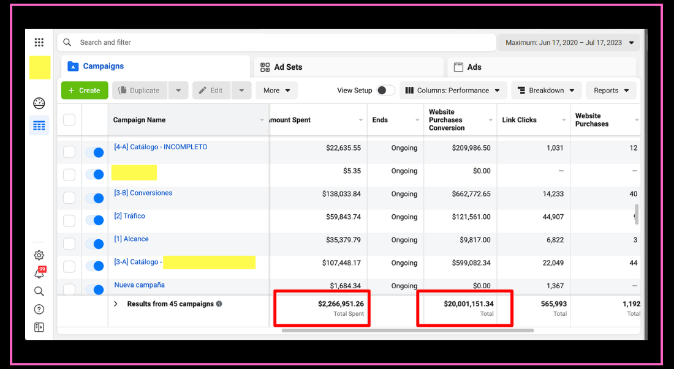Click the horizontal scrollbar below the table
Image resolution: width=674 pixels, height=369 pixels.
tap(407, 330)
